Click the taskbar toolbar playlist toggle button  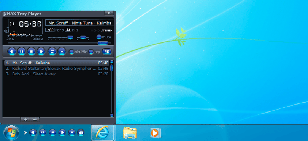tap(72, 133)
